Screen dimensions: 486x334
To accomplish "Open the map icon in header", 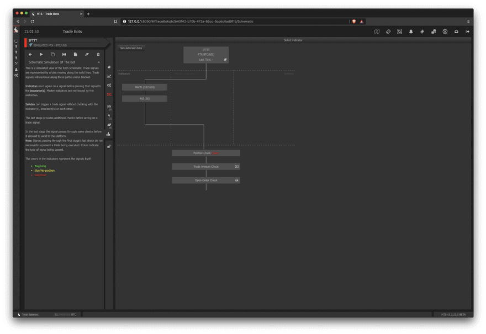I will pyautogui.click(x=377, y=31).
